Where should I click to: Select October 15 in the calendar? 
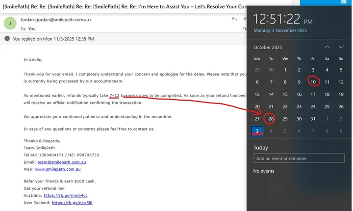[x=285, y=94]
